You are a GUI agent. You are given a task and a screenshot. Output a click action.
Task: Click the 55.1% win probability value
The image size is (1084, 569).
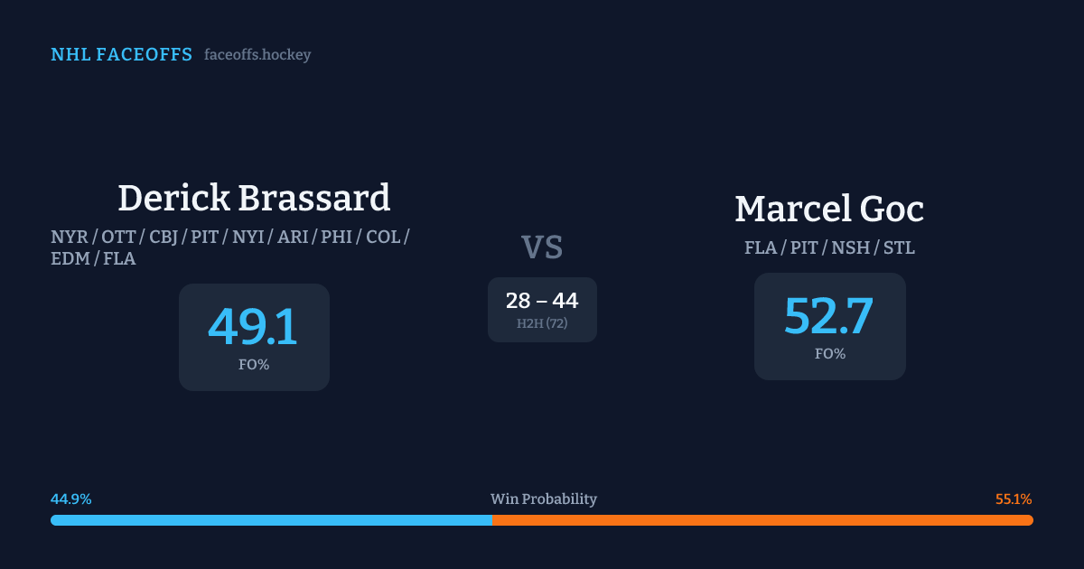[1014, 499]
